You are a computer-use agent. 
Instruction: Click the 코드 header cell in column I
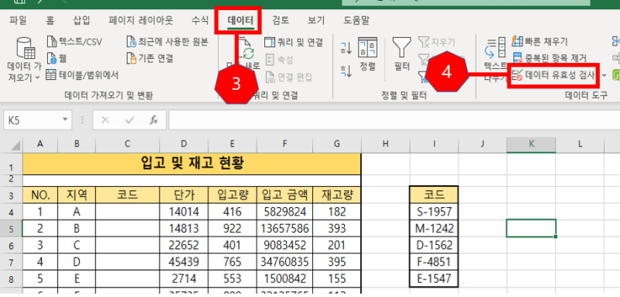point(434,195)
